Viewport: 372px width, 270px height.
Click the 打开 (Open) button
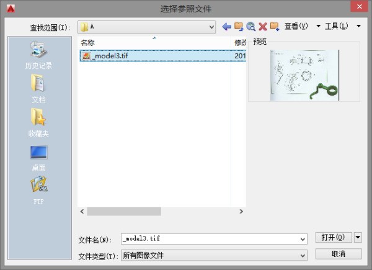coord(334,238)
